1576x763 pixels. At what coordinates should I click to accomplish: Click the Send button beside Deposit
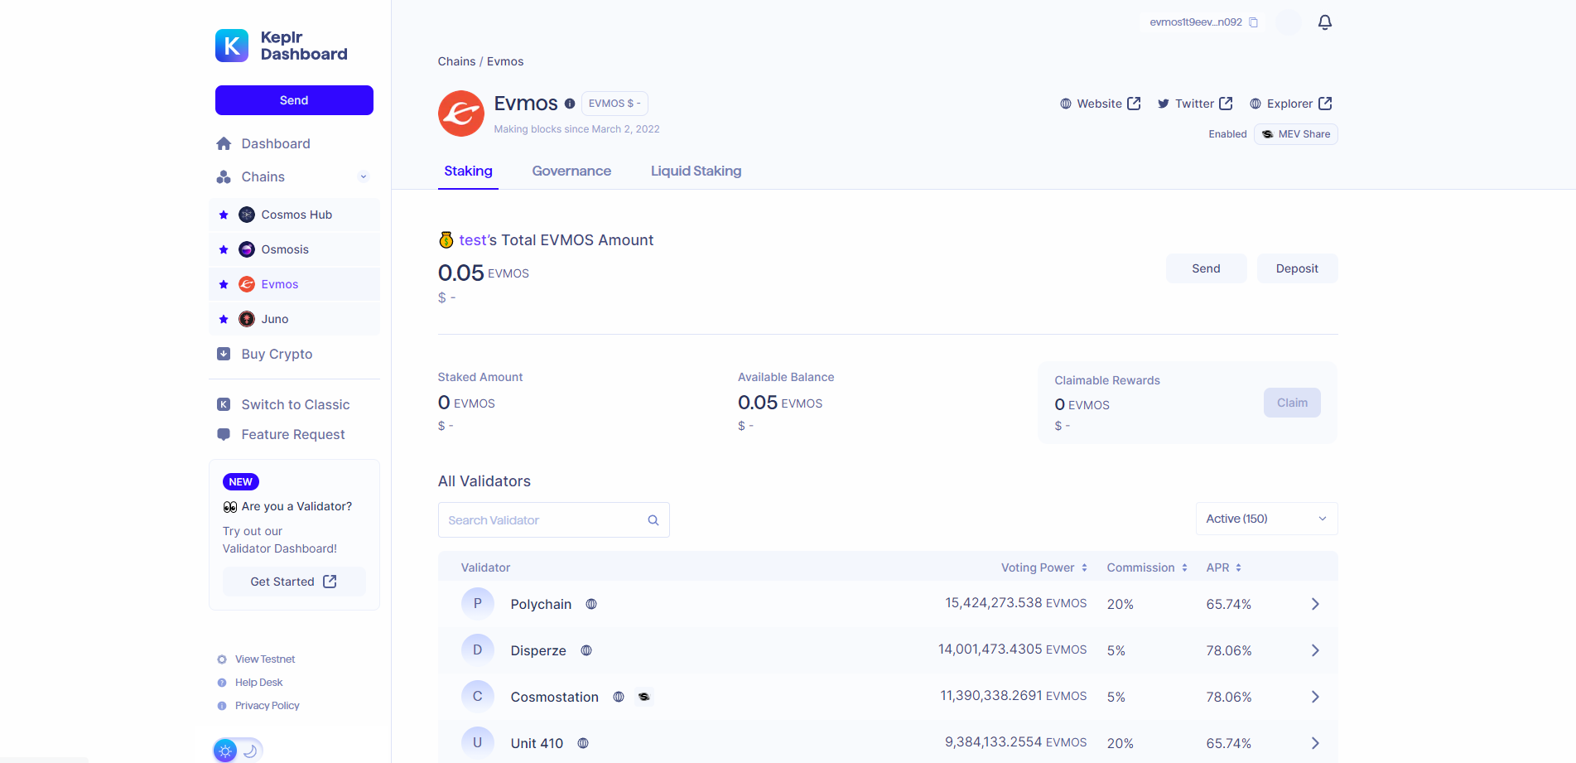[x=1206, y=268]
